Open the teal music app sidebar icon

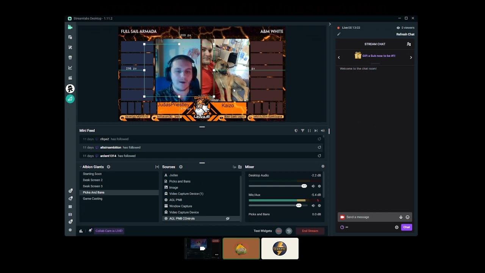(x=70, y=99)
